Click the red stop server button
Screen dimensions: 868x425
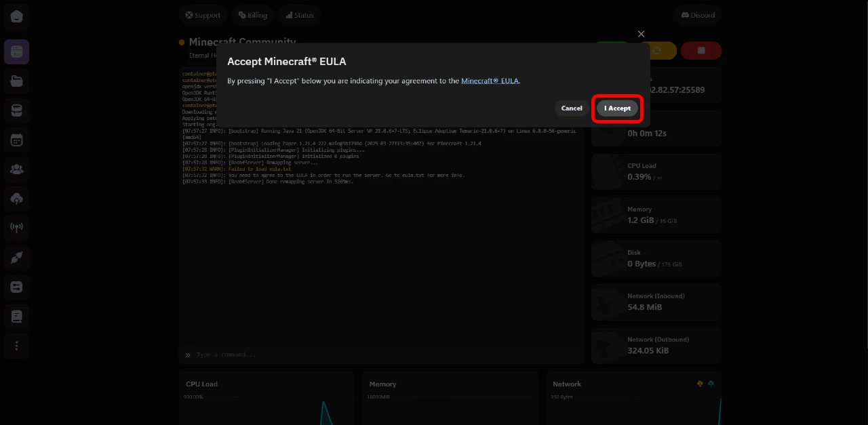point(701,50)
